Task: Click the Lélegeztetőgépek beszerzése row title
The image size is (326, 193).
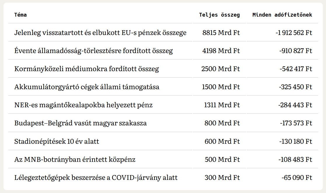Action: (96, 178)
